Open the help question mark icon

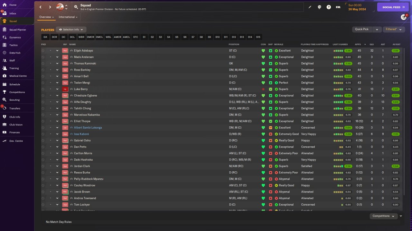tap(329, 7)
